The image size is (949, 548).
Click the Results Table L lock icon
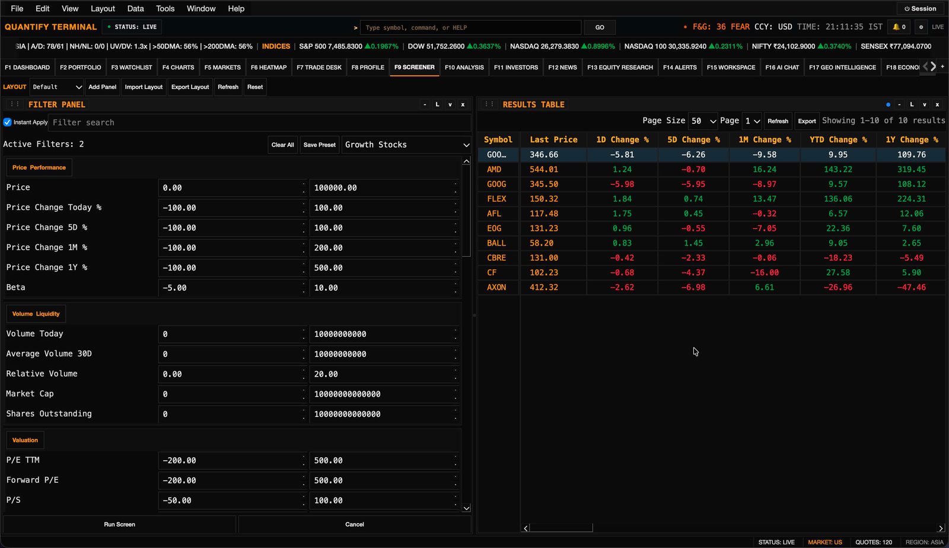point(912,104)
